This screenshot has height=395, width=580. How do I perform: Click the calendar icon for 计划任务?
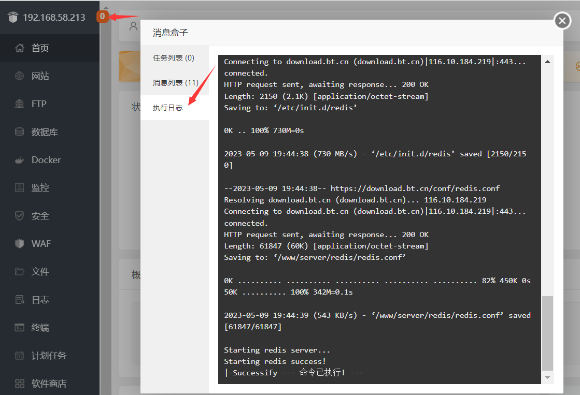point(20,356)
